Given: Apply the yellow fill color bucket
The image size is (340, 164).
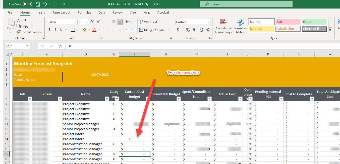Looking at the screenshot, I should pos(85,30).
